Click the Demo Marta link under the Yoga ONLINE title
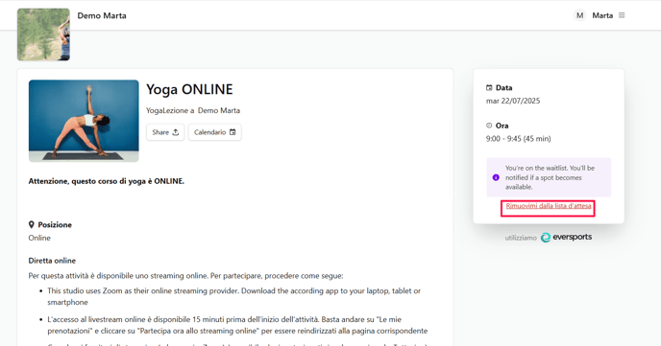 (x=219, y=110)
